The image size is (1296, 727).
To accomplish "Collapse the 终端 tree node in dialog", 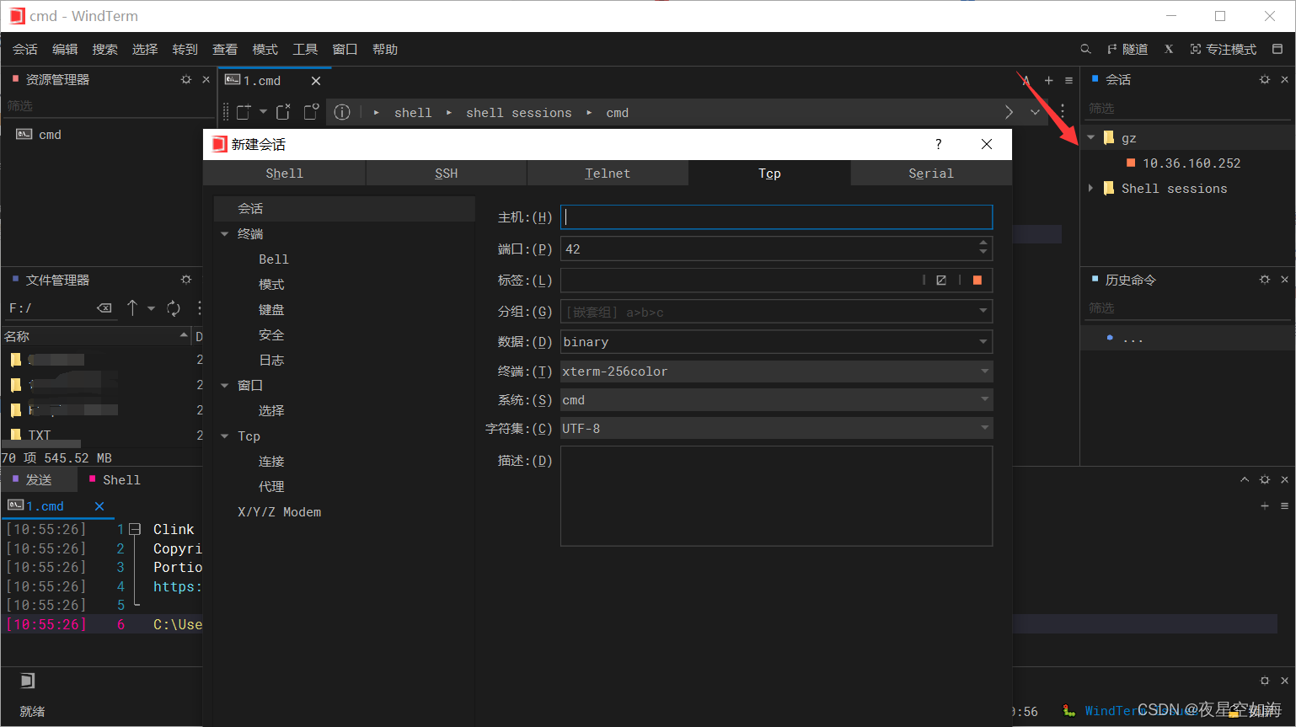I will [225, 234].
